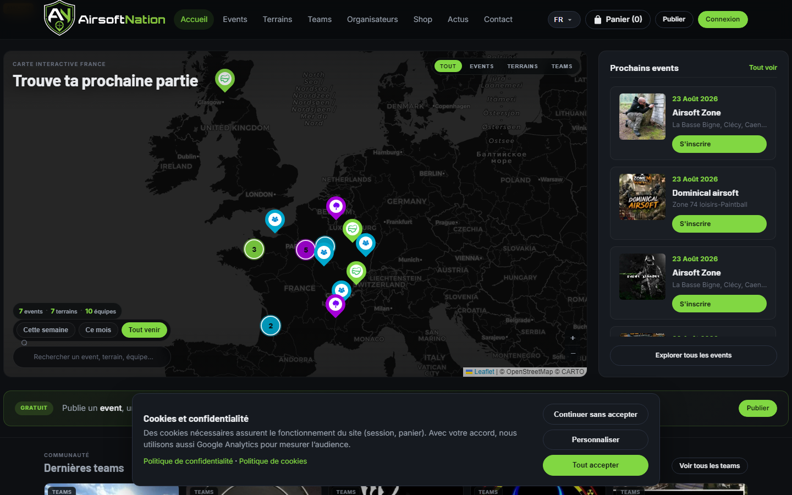Open the purple cluster marker numbered 5

point(306,250)
